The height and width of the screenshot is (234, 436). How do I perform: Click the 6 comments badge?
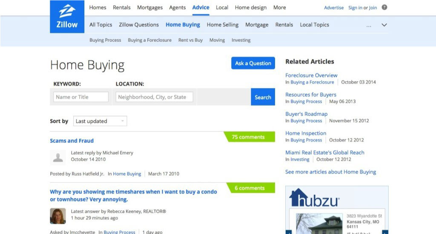click(251, 188)
